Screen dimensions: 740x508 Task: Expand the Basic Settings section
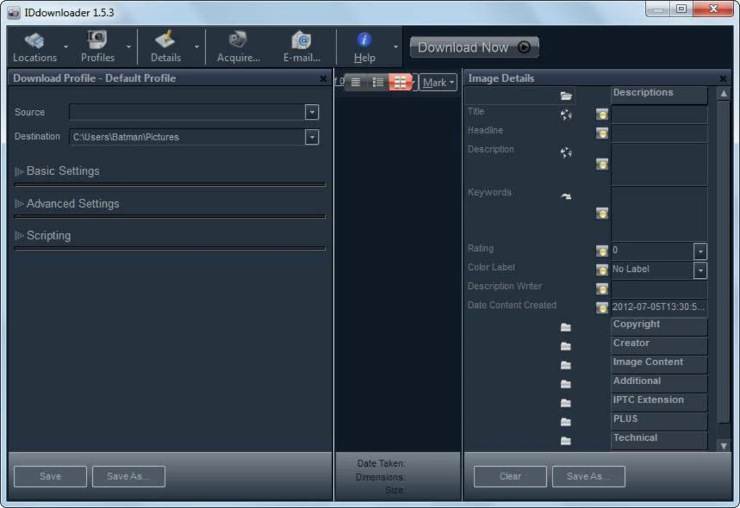[x=58, y=171]
